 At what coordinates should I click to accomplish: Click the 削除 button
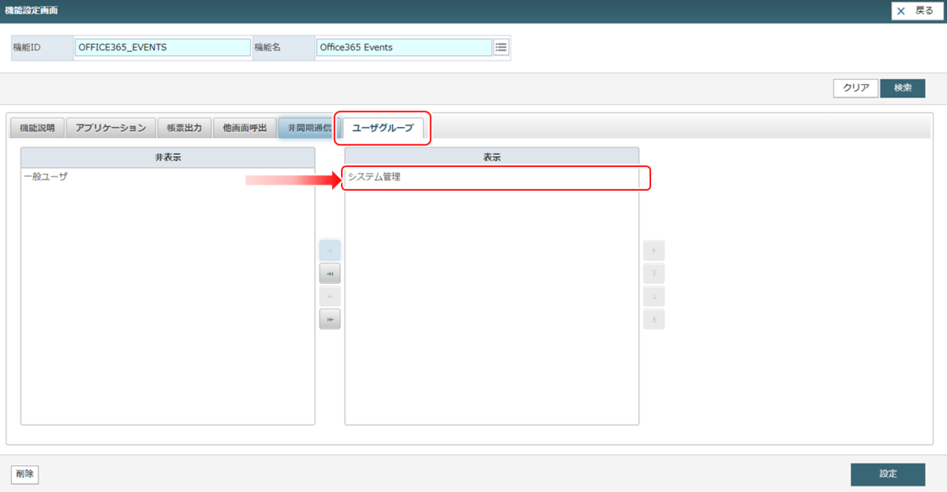[x=24, y=474]
